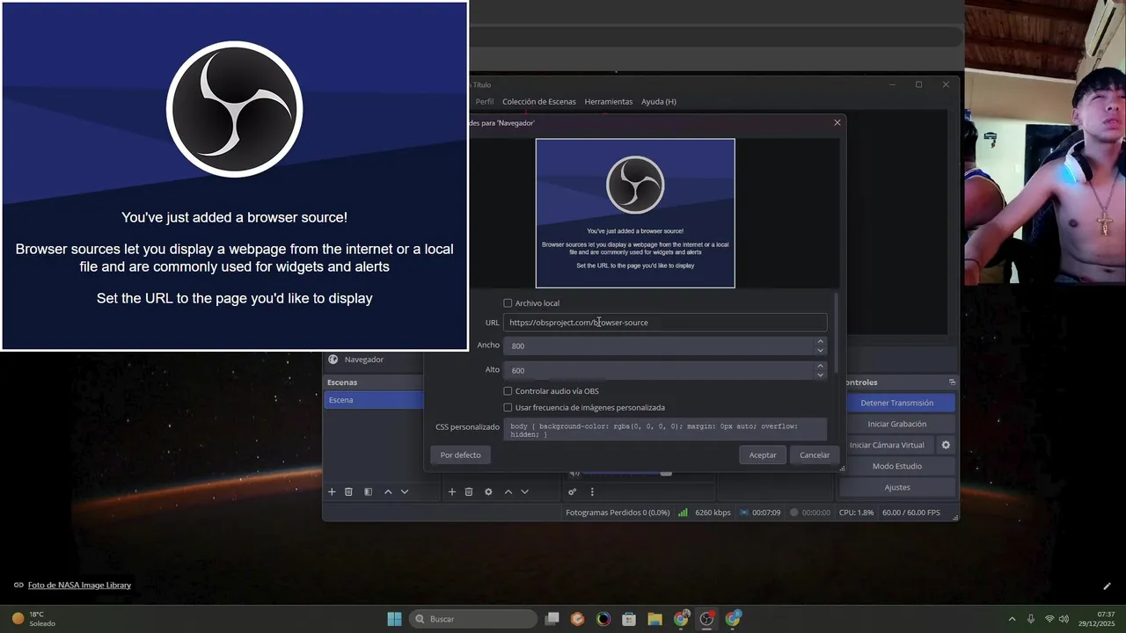The width and height of the screenshot is (1126, 633).
Task: Decrease Ancho value with down arrow
Action: click(820, 350)
